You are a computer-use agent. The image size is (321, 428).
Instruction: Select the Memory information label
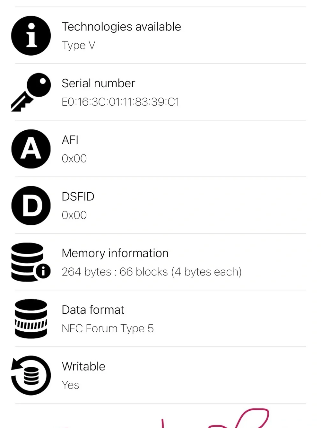coord(115,253)
